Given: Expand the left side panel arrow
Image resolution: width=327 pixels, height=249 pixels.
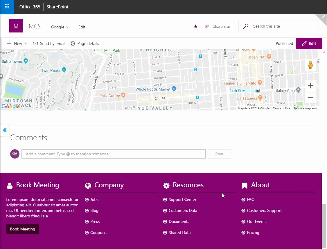Looking at the screenshot, I should (5, 130).
